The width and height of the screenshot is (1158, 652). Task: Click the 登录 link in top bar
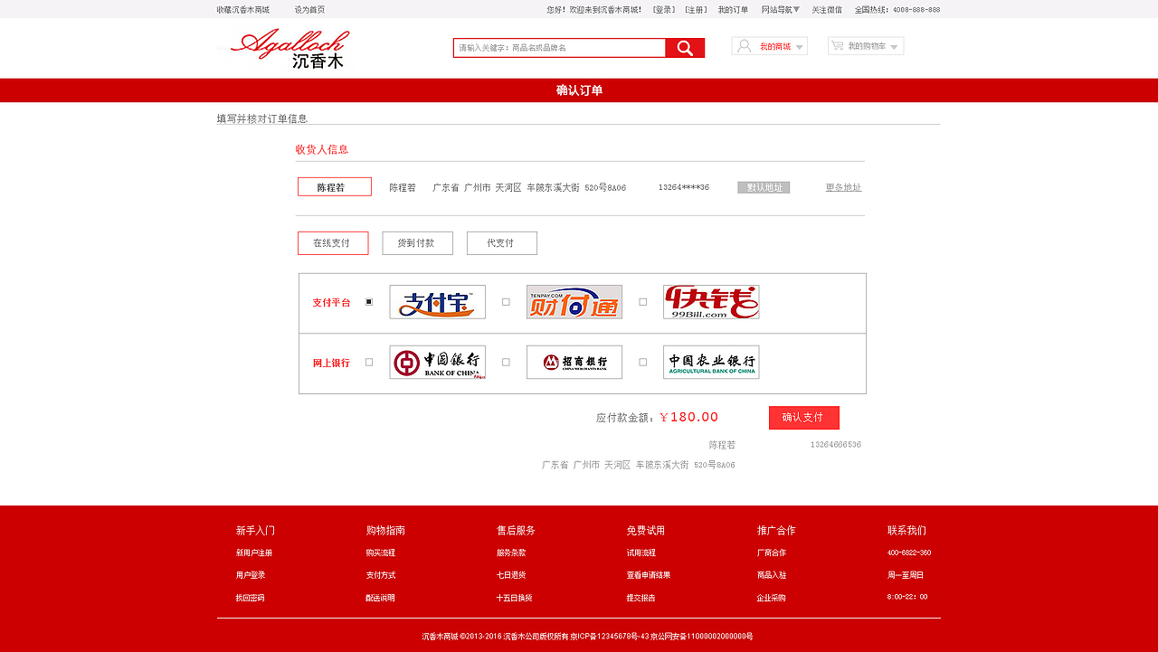point(664,9)
